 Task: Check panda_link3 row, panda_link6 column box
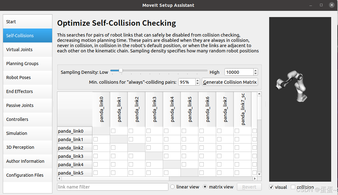point(202,156)
